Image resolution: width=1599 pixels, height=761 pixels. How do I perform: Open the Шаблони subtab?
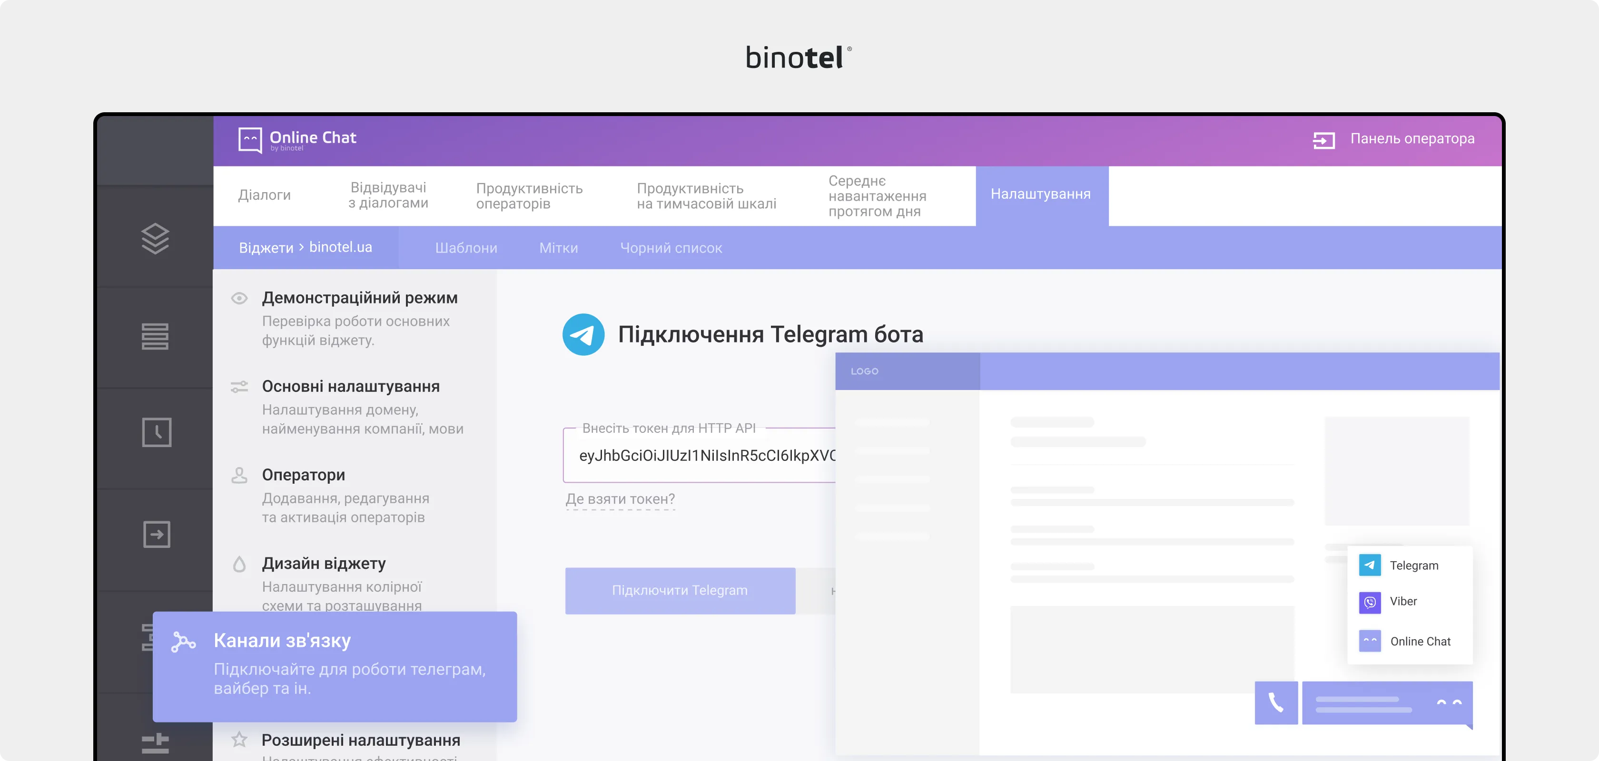click(x=466, y=248)
